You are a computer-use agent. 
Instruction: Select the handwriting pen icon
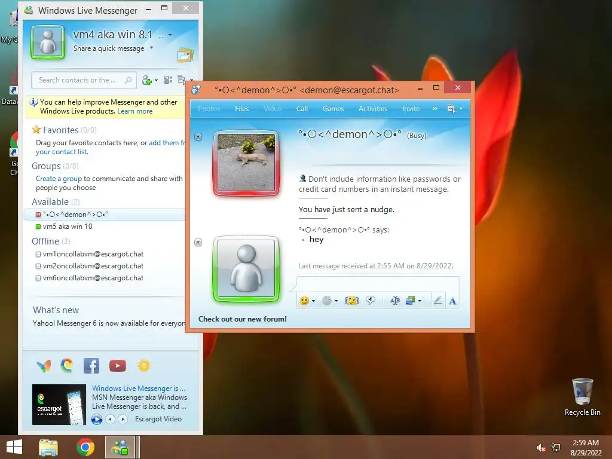coord(437,301)
